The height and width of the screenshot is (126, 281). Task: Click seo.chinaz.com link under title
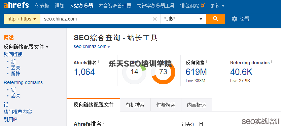pos(90,46)
